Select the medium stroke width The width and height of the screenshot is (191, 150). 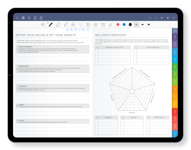point(143,25)
